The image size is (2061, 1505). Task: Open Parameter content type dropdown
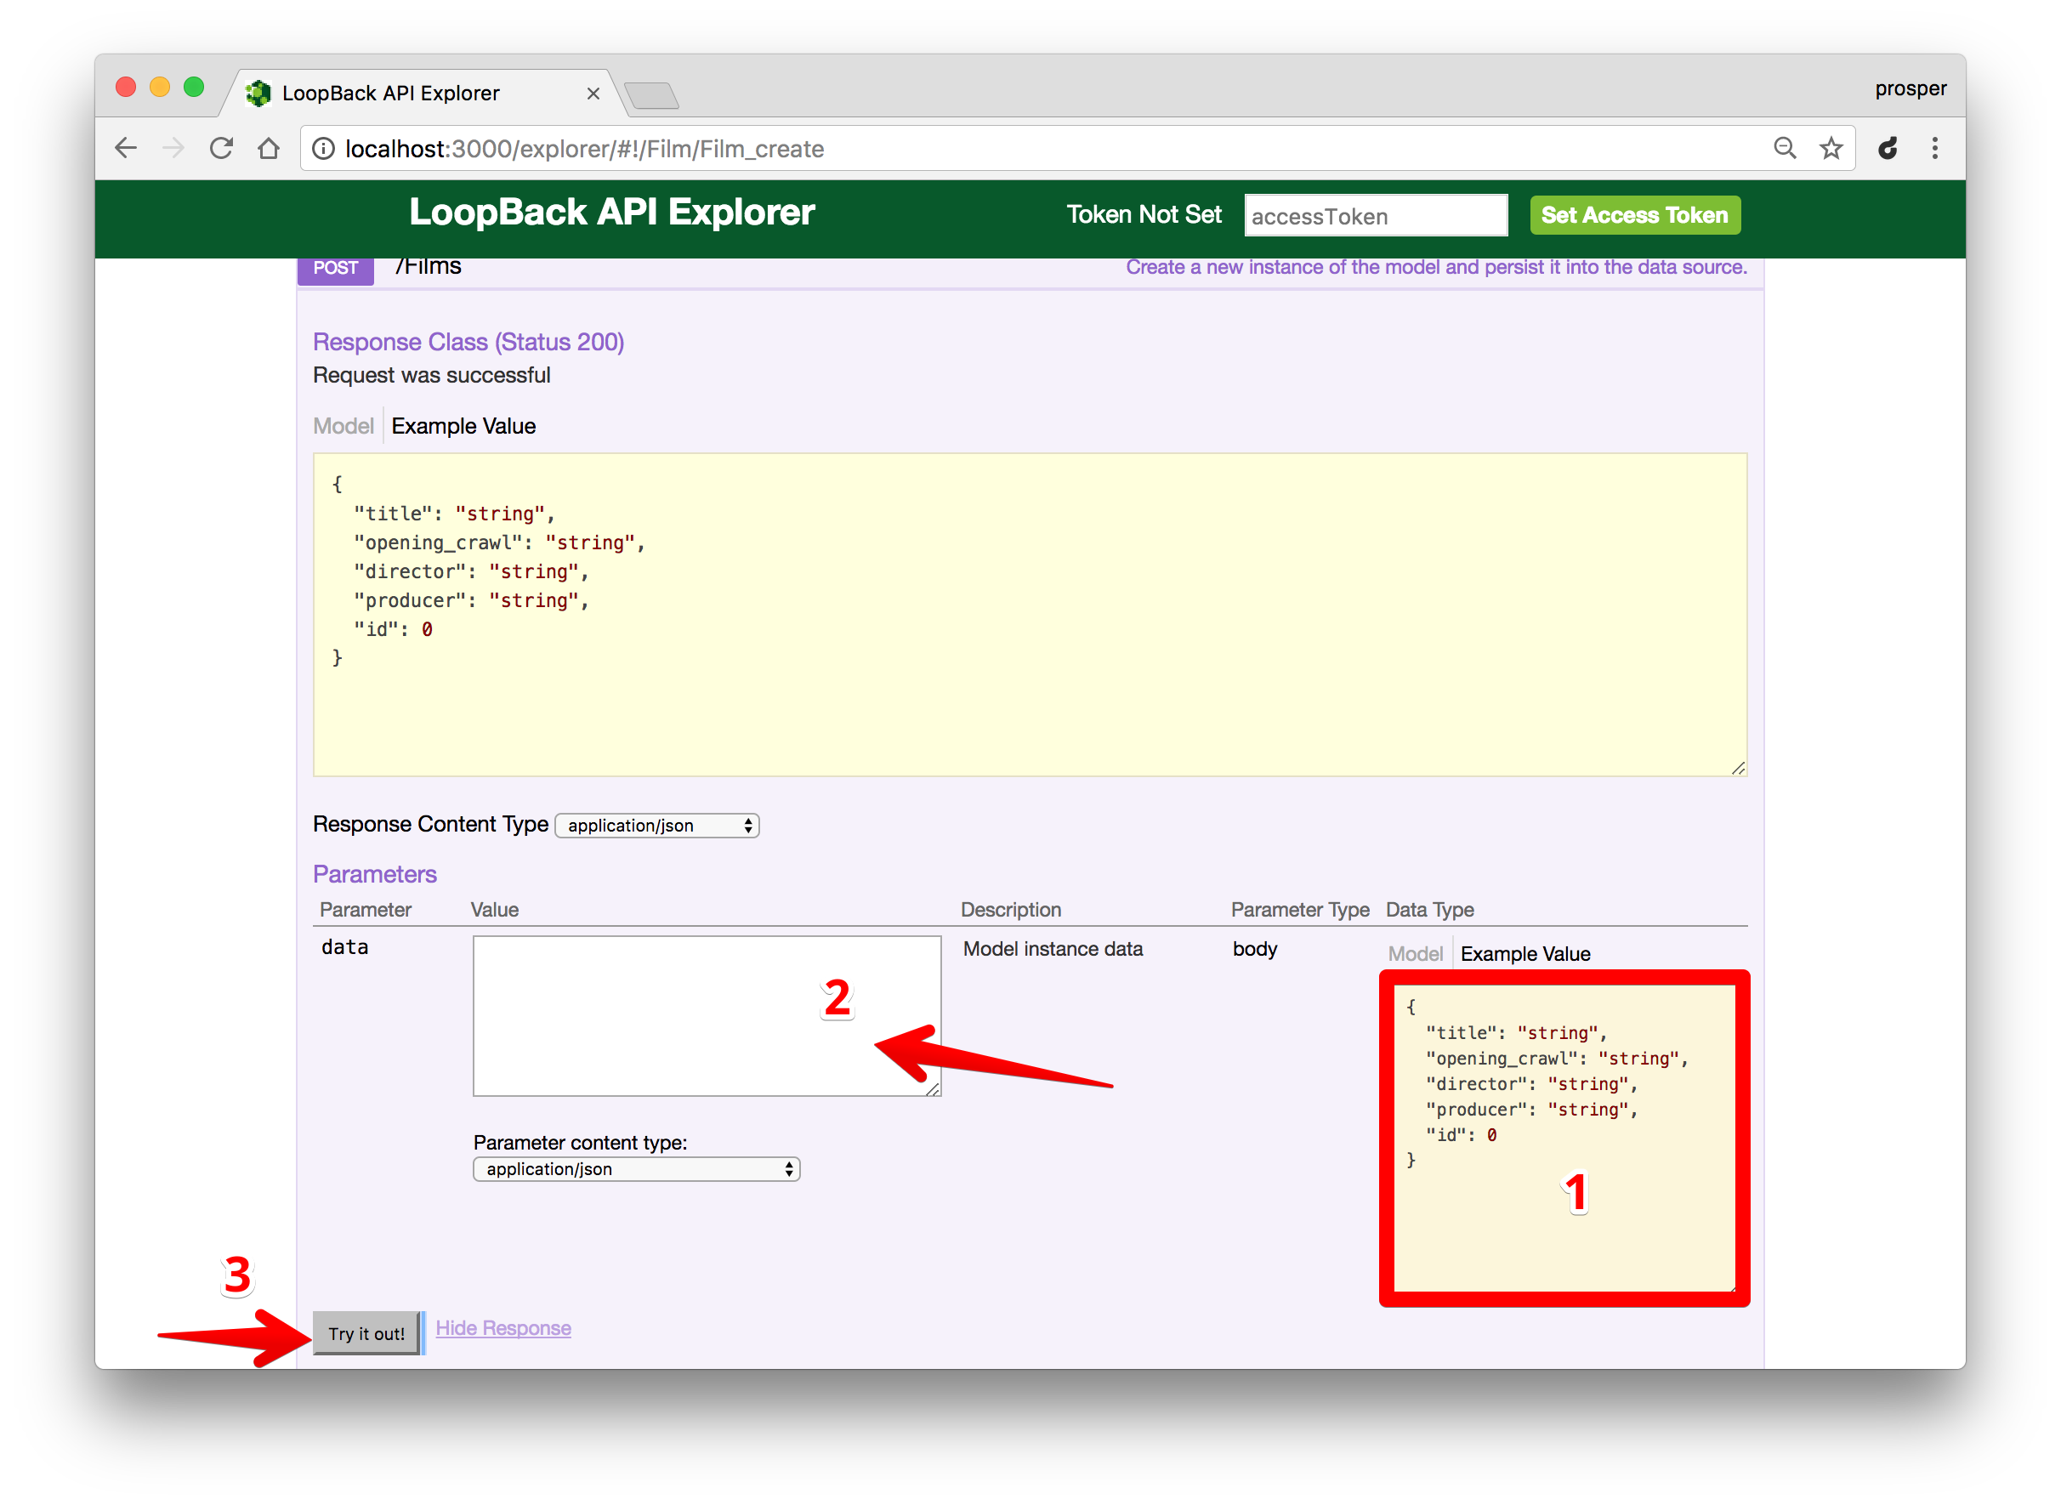636,1169
